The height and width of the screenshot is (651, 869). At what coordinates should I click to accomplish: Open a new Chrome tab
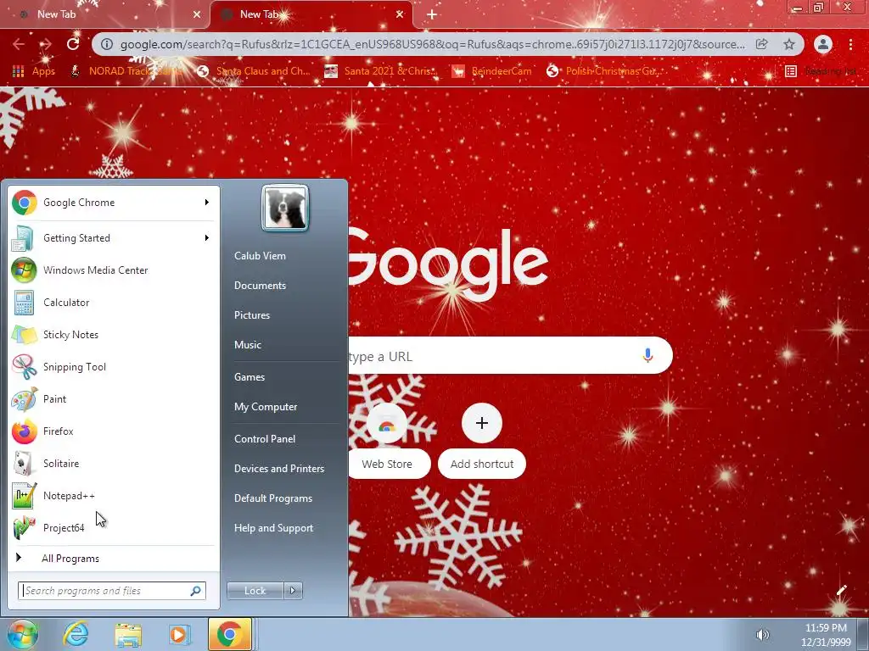[432, 14]
